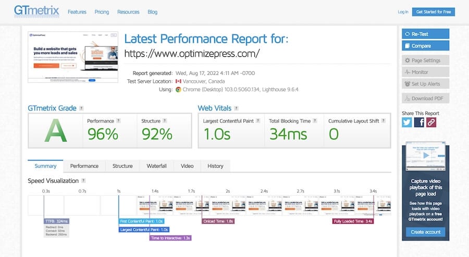The height and width of the screenshot is (257, 469).
Task: Share report via Facebook icon
Action: coord(419,122)
